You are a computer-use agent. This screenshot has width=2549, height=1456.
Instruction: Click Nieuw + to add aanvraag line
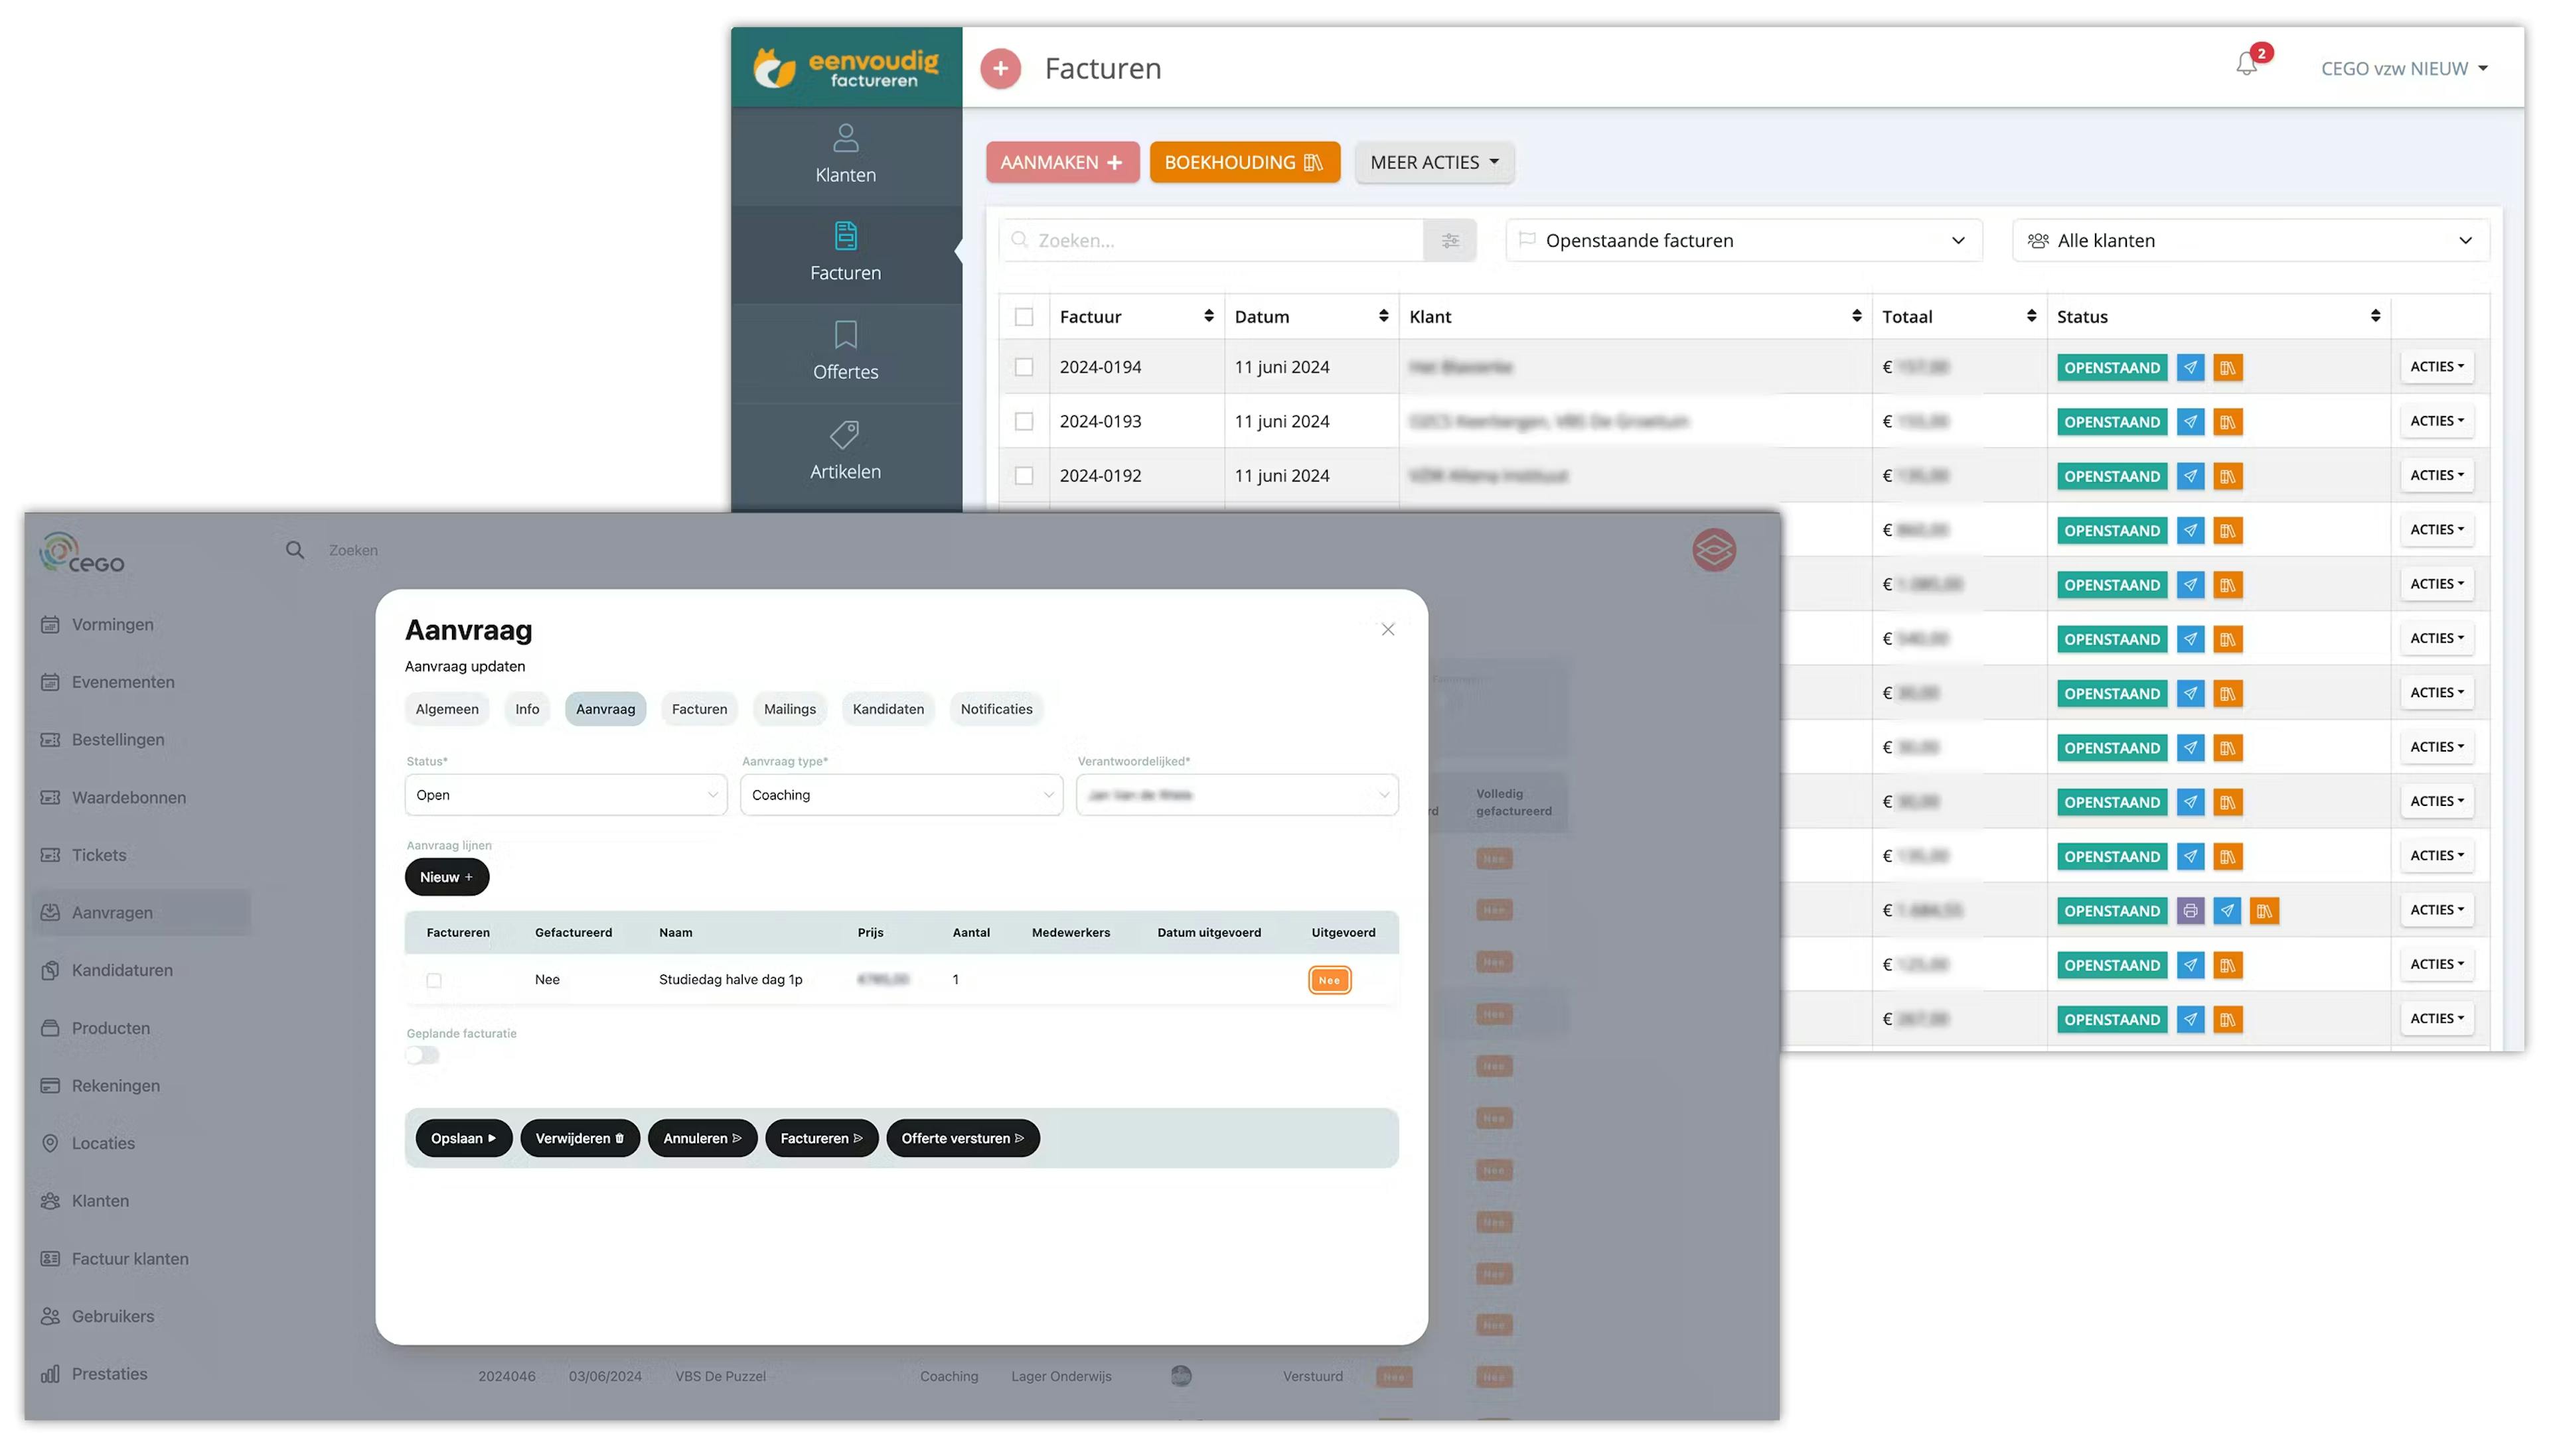446,877
